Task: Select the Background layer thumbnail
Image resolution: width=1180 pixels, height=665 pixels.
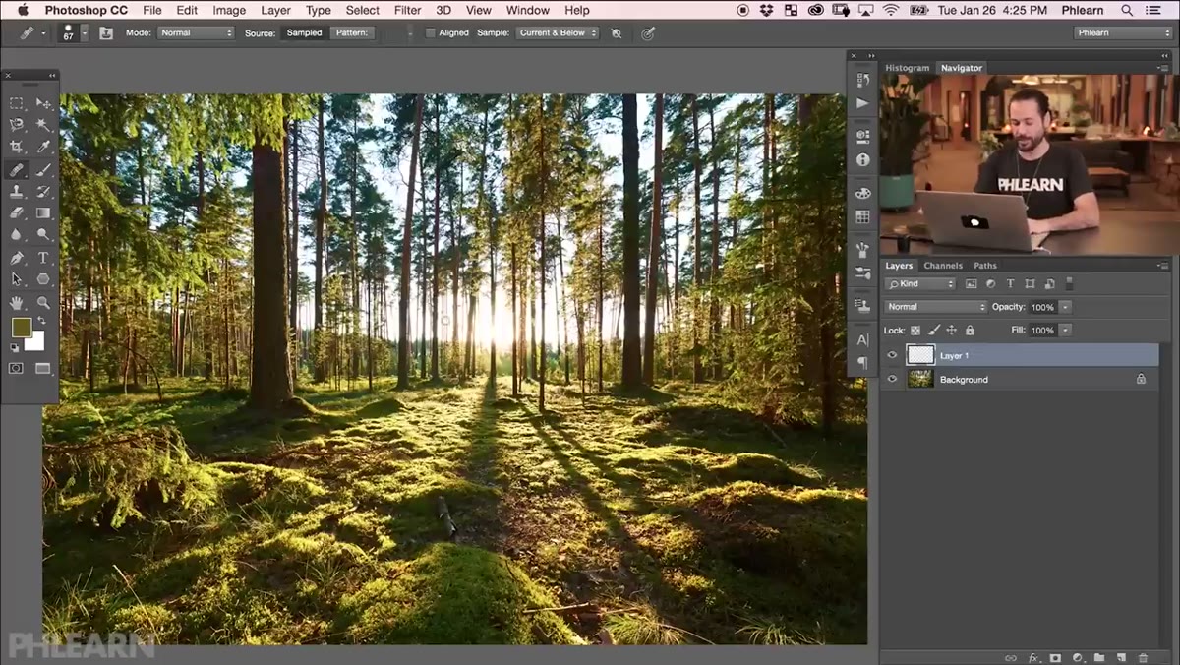Action: pyautogui.click(x=920, y=379)
